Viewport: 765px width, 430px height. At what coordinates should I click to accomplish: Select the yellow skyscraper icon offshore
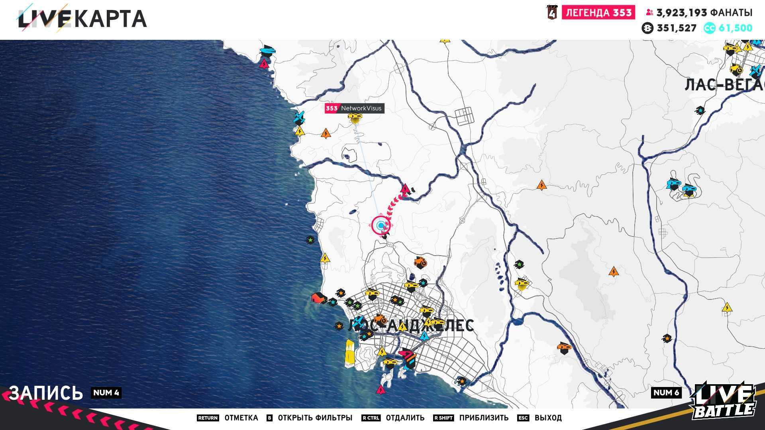point(349,352)
